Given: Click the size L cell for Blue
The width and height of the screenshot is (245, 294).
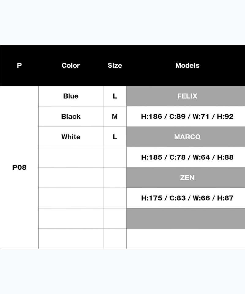Looking at the screenshot, I should click(x=115, y=96).
